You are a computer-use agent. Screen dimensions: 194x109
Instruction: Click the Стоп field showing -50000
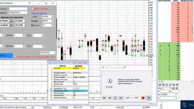click(47, 17)
